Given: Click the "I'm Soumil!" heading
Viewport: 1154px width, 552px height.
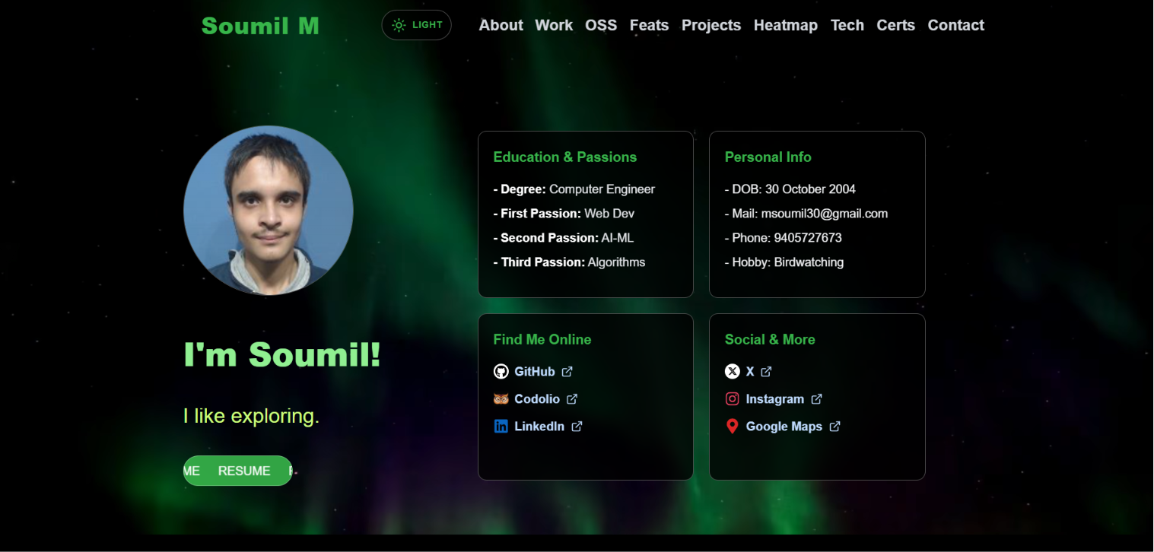Looking at the screenshot, I should [282, 354].
